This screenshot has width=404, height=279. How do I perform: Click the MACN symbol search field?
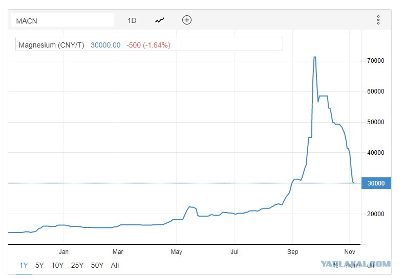62,20
